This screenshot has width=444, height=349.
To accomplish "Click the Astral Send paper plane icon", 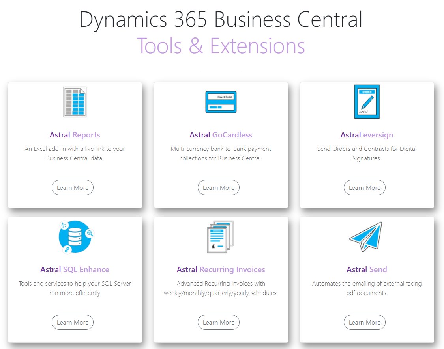I will coord(366,237).
